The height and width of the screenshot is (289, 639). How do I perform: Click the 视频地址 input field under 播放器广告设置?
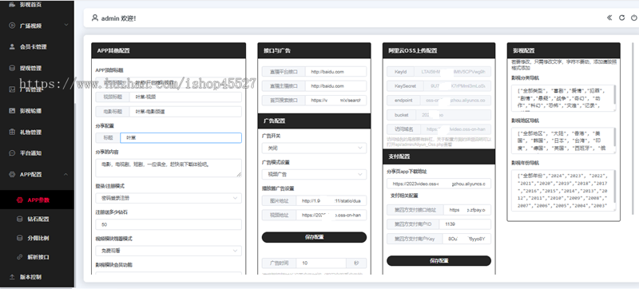[331, 215]
